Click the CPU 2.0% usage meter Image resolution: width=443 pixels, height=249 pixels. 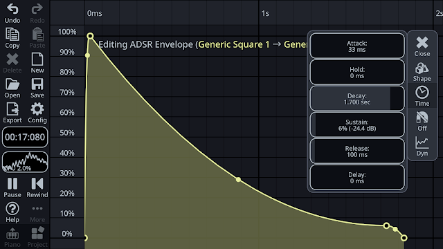tap(25, 162)
